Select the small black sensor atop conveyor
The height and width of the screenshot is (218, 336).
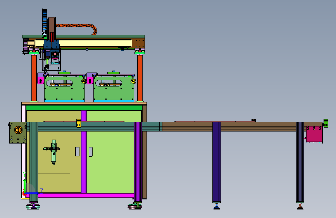(254, 120)
